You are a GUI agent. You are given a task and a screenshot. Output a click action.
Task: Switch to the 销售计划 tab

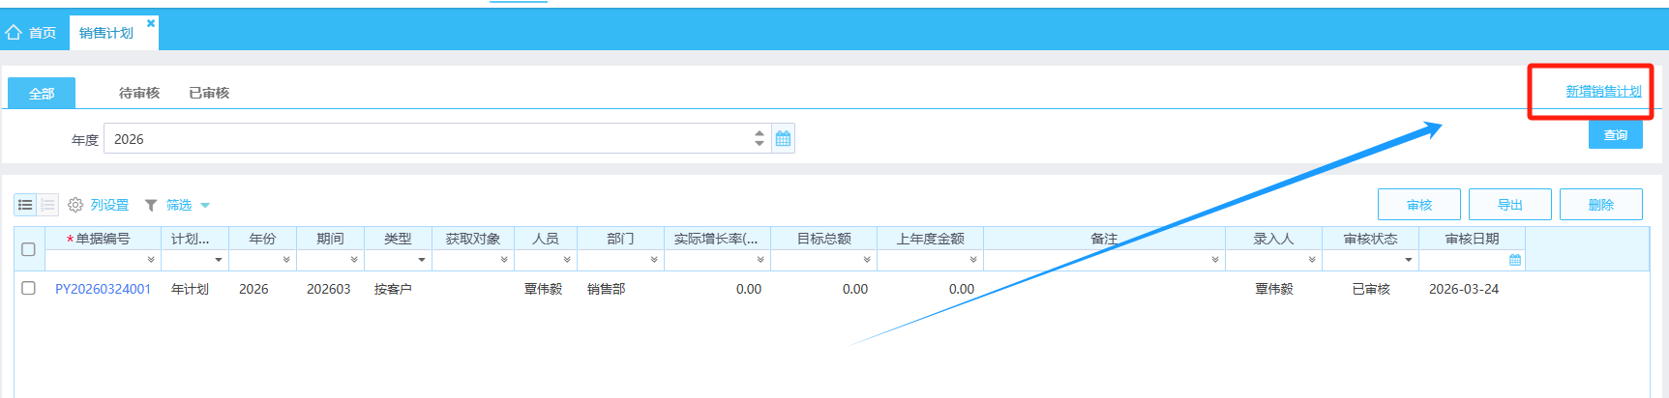point(106,33)
